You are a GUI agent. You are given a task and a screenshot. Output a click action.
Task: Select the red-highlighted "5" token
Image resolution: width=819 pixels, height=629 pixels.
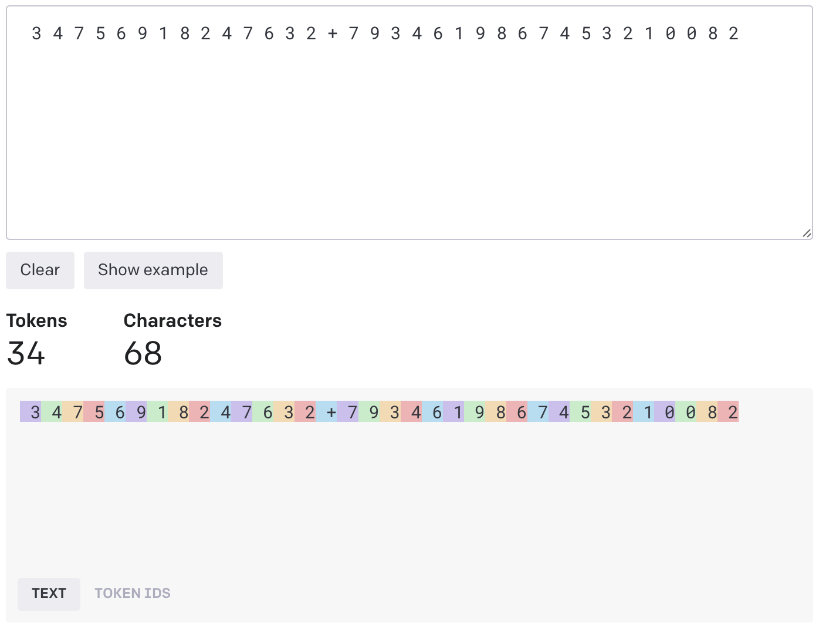[x=94, y=412]
